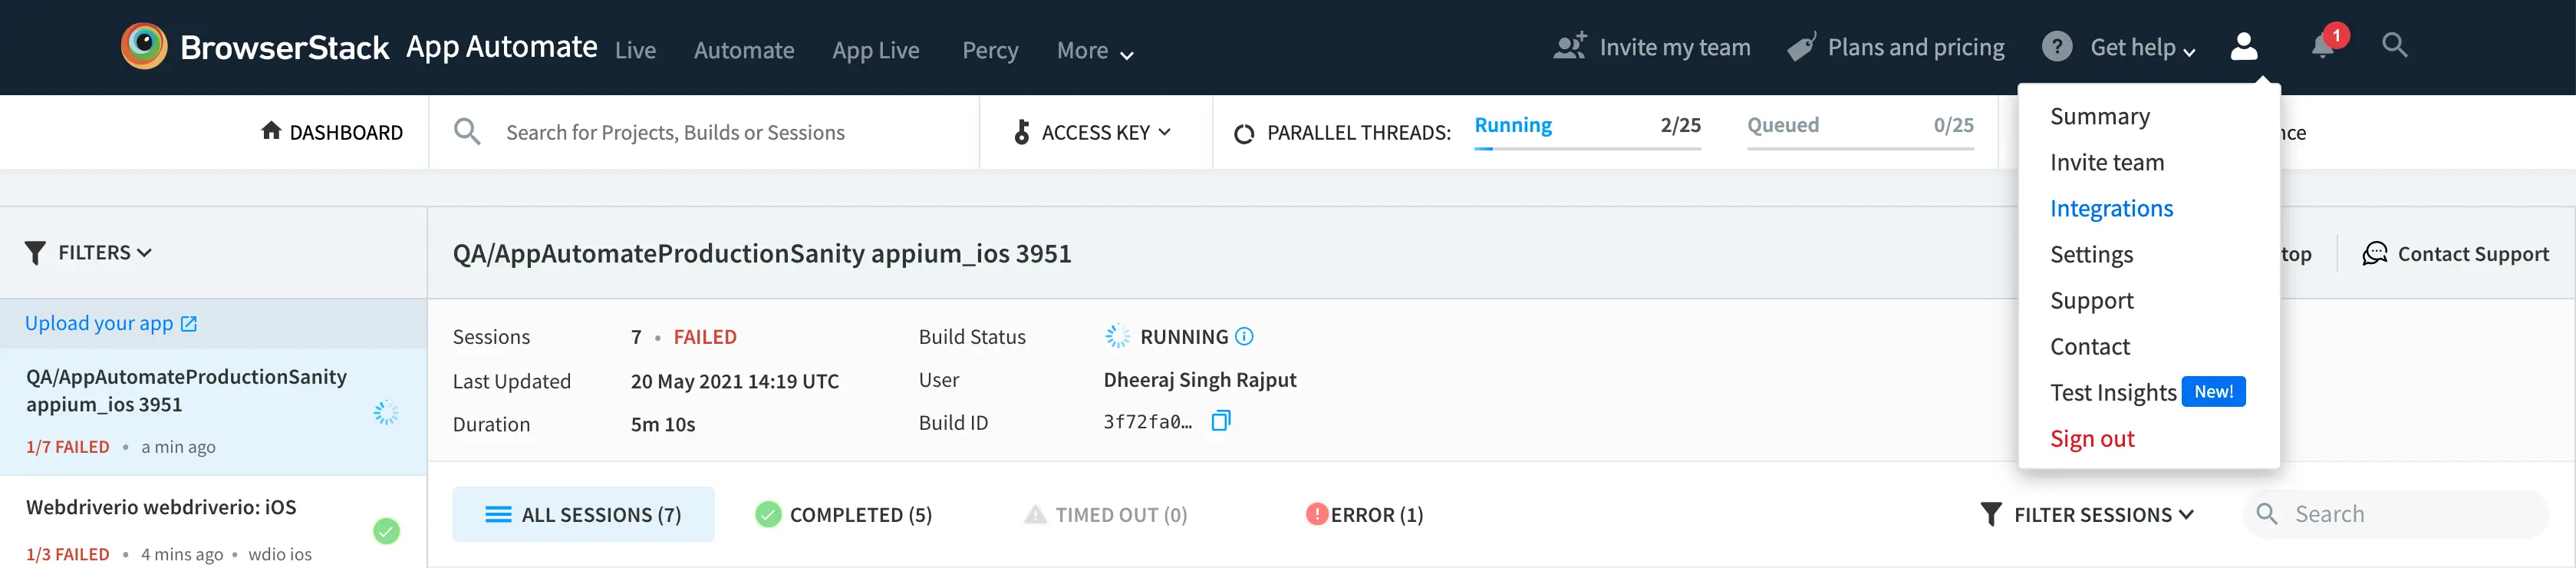Click the Contact Support chat icon
Viewport: 2576px width, 568px height.
2374,254
